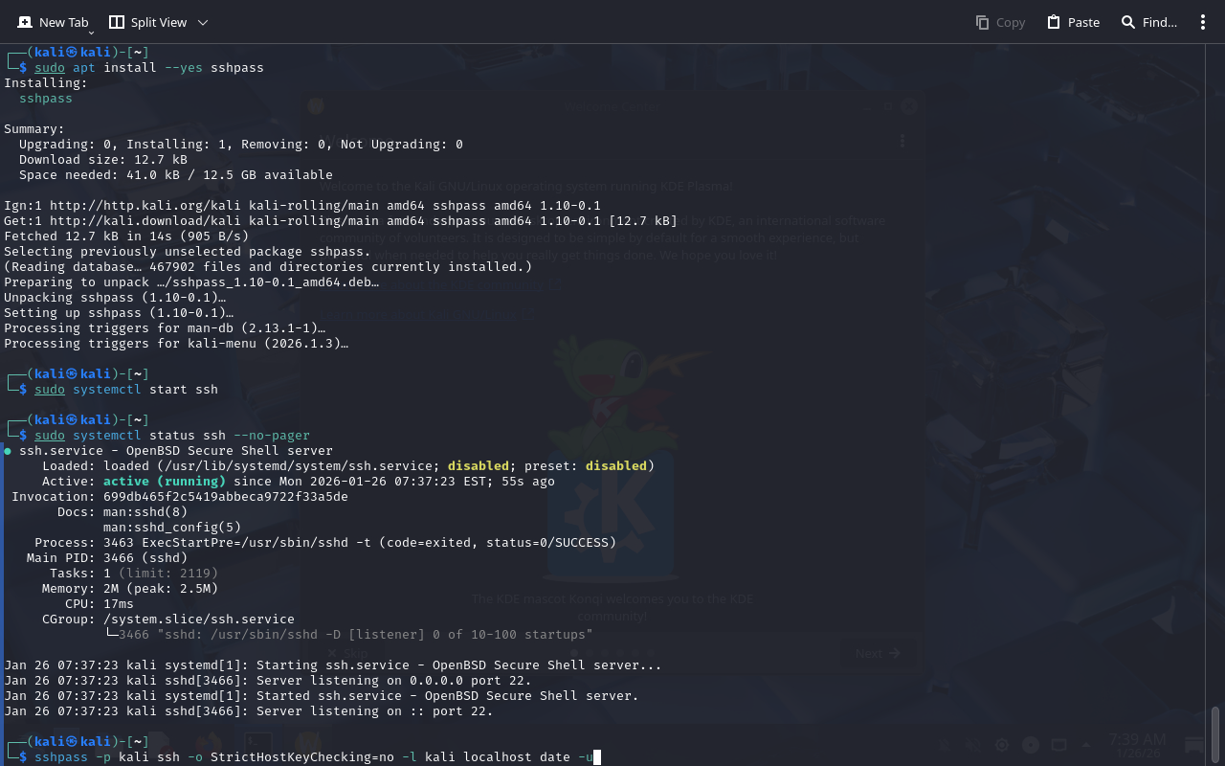Click the man:sshd(8) docs reference
The height and width of the screenshot is (766, 1225).
(x=145, y=511)
